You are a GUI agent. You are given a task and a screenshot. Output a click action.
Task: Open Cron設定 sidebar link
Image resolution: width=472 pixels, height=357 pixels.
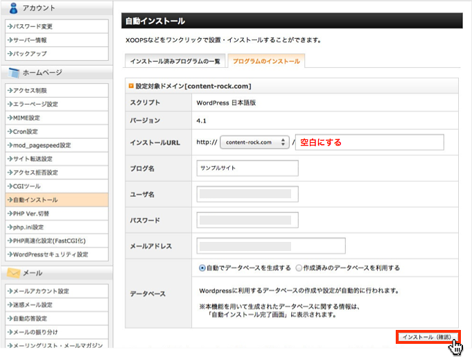tap(57, 132)
